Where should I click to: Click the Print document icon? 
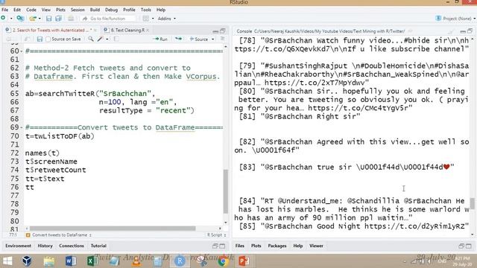[71, 19]
